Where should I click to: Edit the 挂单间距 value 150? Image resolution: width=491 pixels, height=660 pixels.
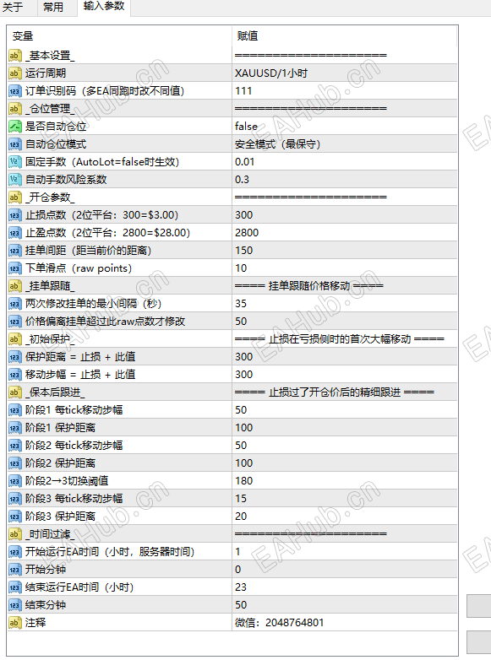pyautogui.click(x=344, y=251)
